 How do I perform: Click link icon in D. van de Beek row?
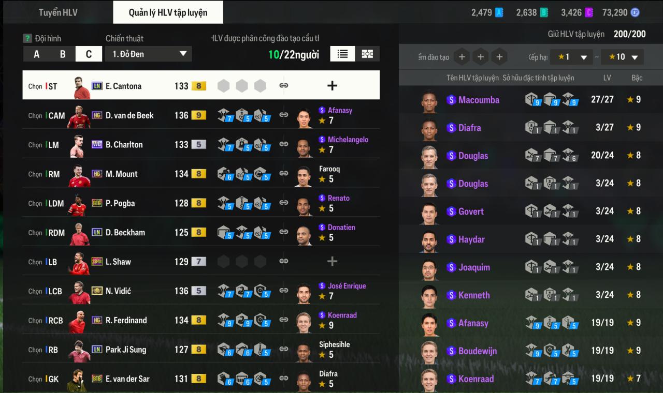click(283, 115)
